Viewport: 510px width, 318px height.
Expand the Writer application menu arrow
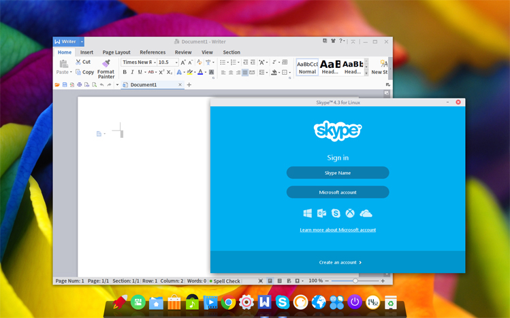pyautogui.click(x=82, y=41)
